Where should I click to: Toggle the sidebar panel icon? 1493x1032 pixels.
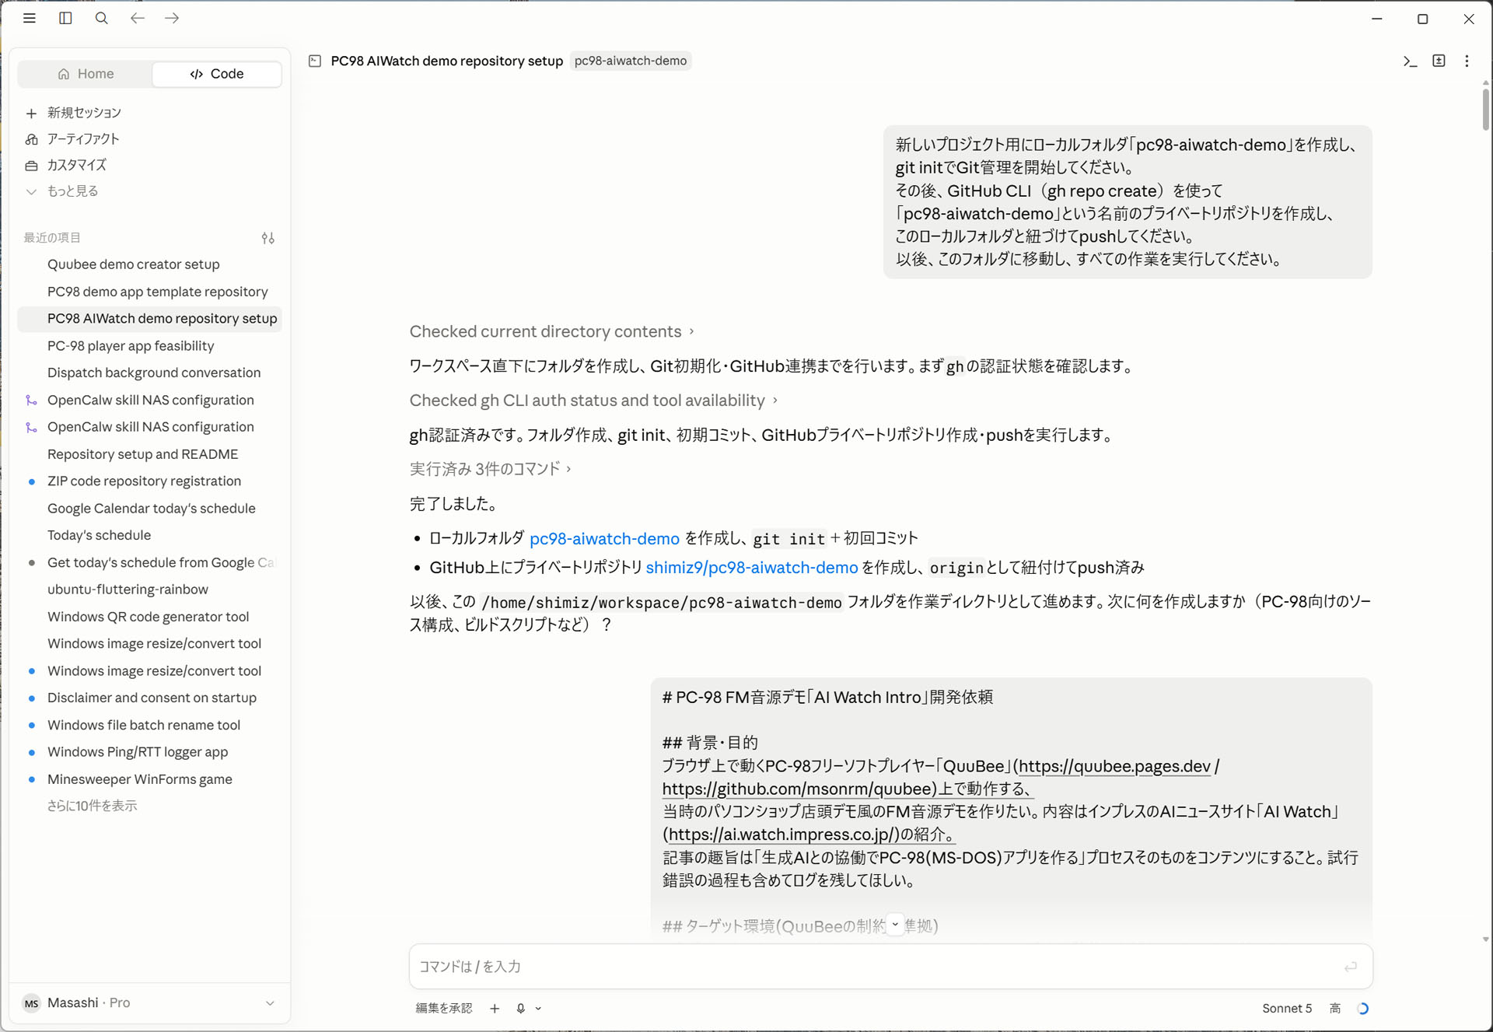click(65, 18)
